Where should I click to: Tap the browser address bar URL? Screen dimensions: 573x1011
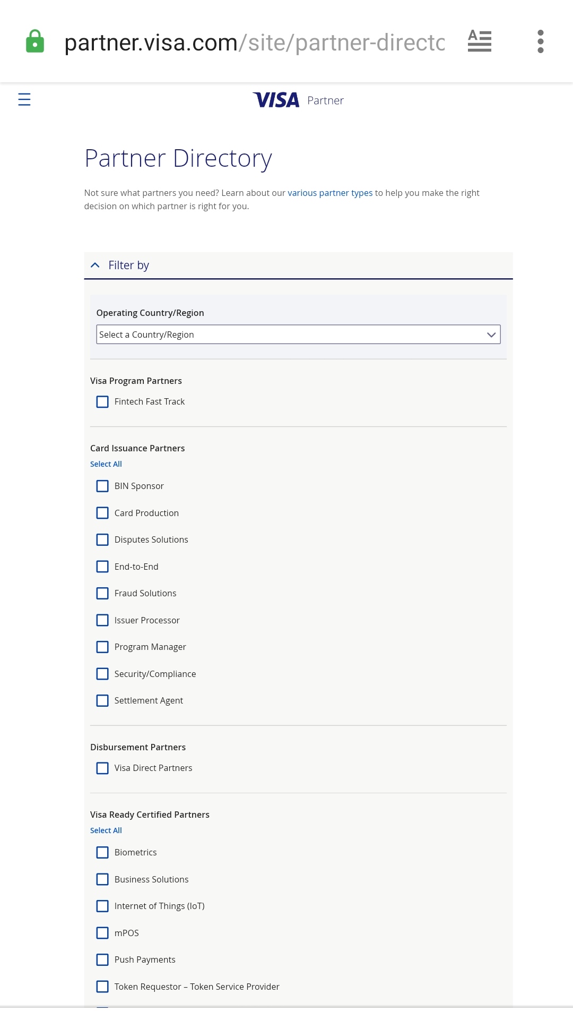(x=255, y=42)
